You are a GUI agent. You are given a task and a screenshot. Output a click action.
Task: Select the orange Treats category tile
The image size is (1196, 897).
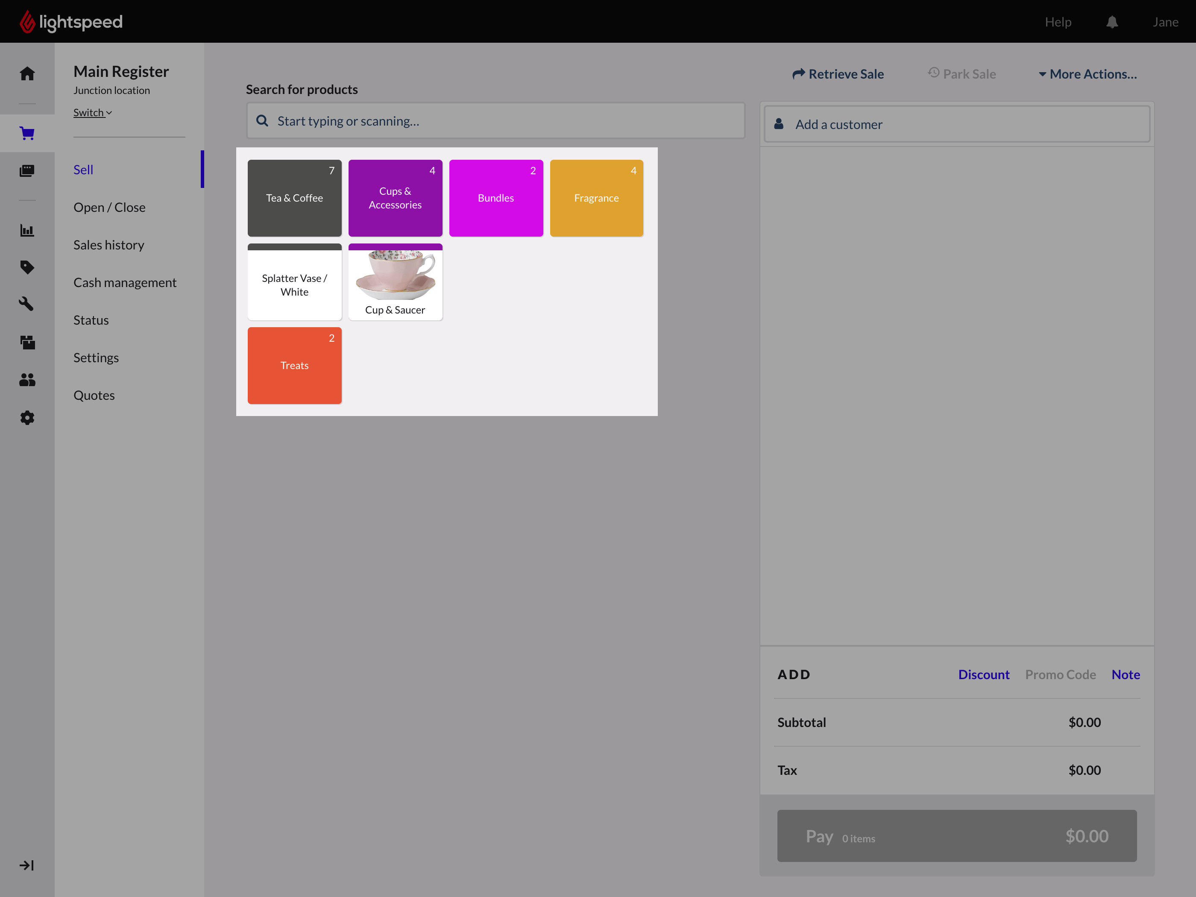click(294, 366)
